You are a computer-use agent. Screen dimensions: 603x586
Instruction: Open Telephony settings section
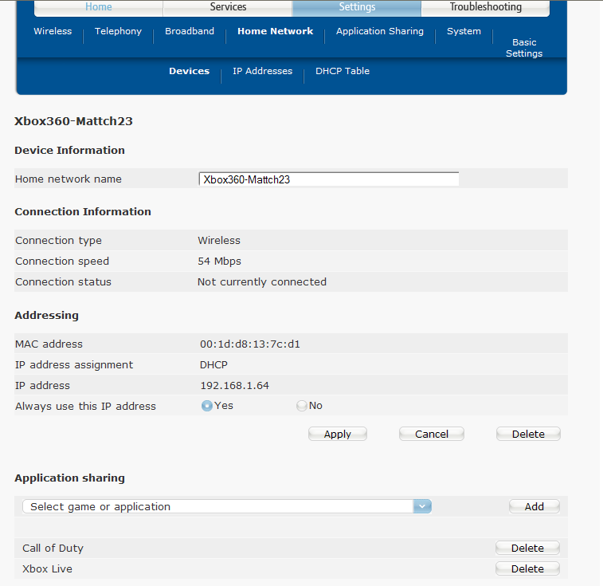tap(118, 32)
